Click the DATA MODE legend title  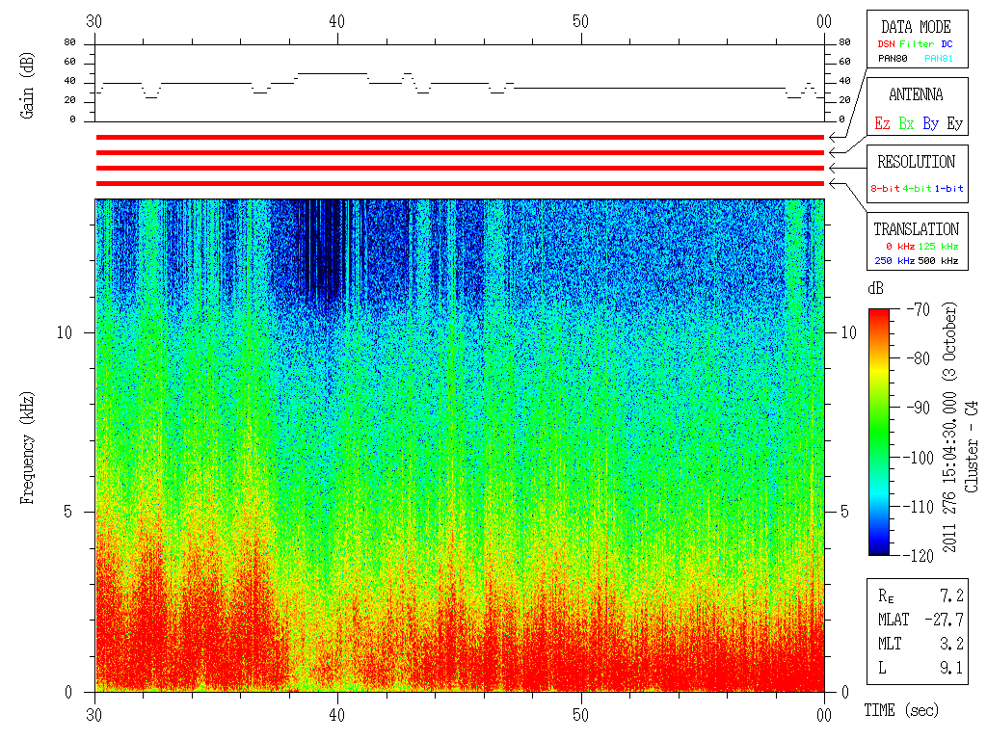pyautogui.click(x=916, y=27)
